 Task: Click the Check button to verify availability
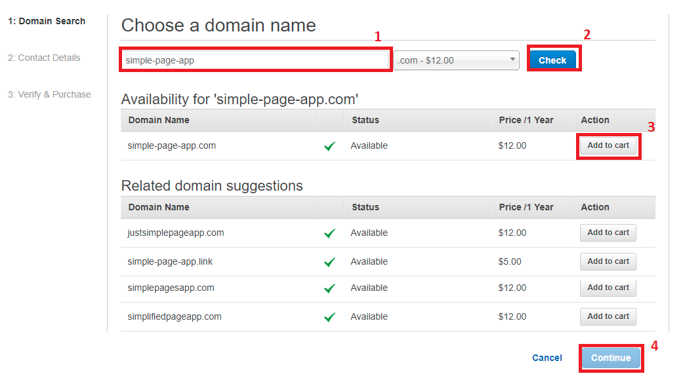coord(552,60)
